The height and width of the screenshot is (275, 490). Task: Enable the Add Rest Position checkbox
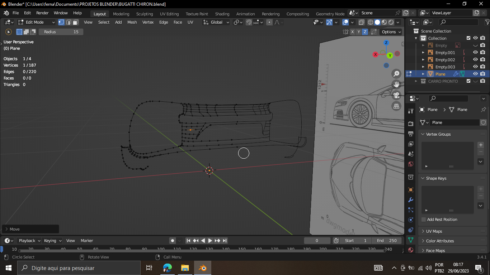coord(424,219)
